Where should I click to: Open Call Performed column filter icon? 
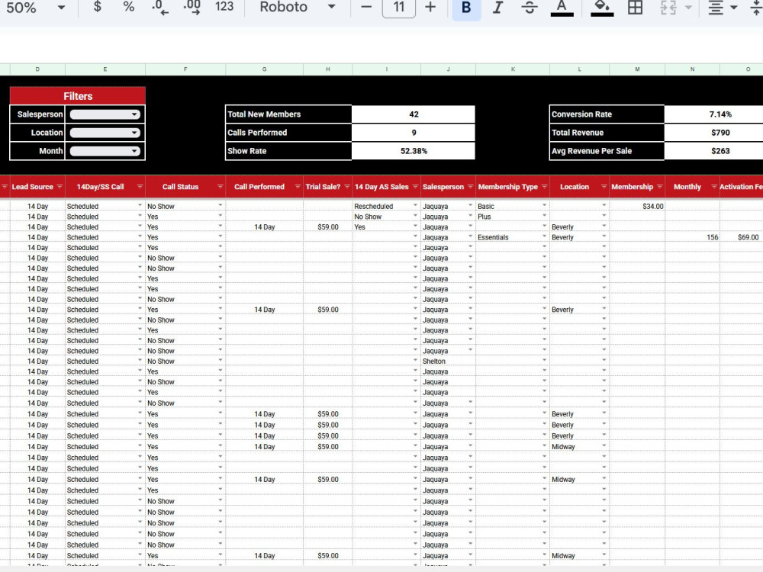point(298,187)
